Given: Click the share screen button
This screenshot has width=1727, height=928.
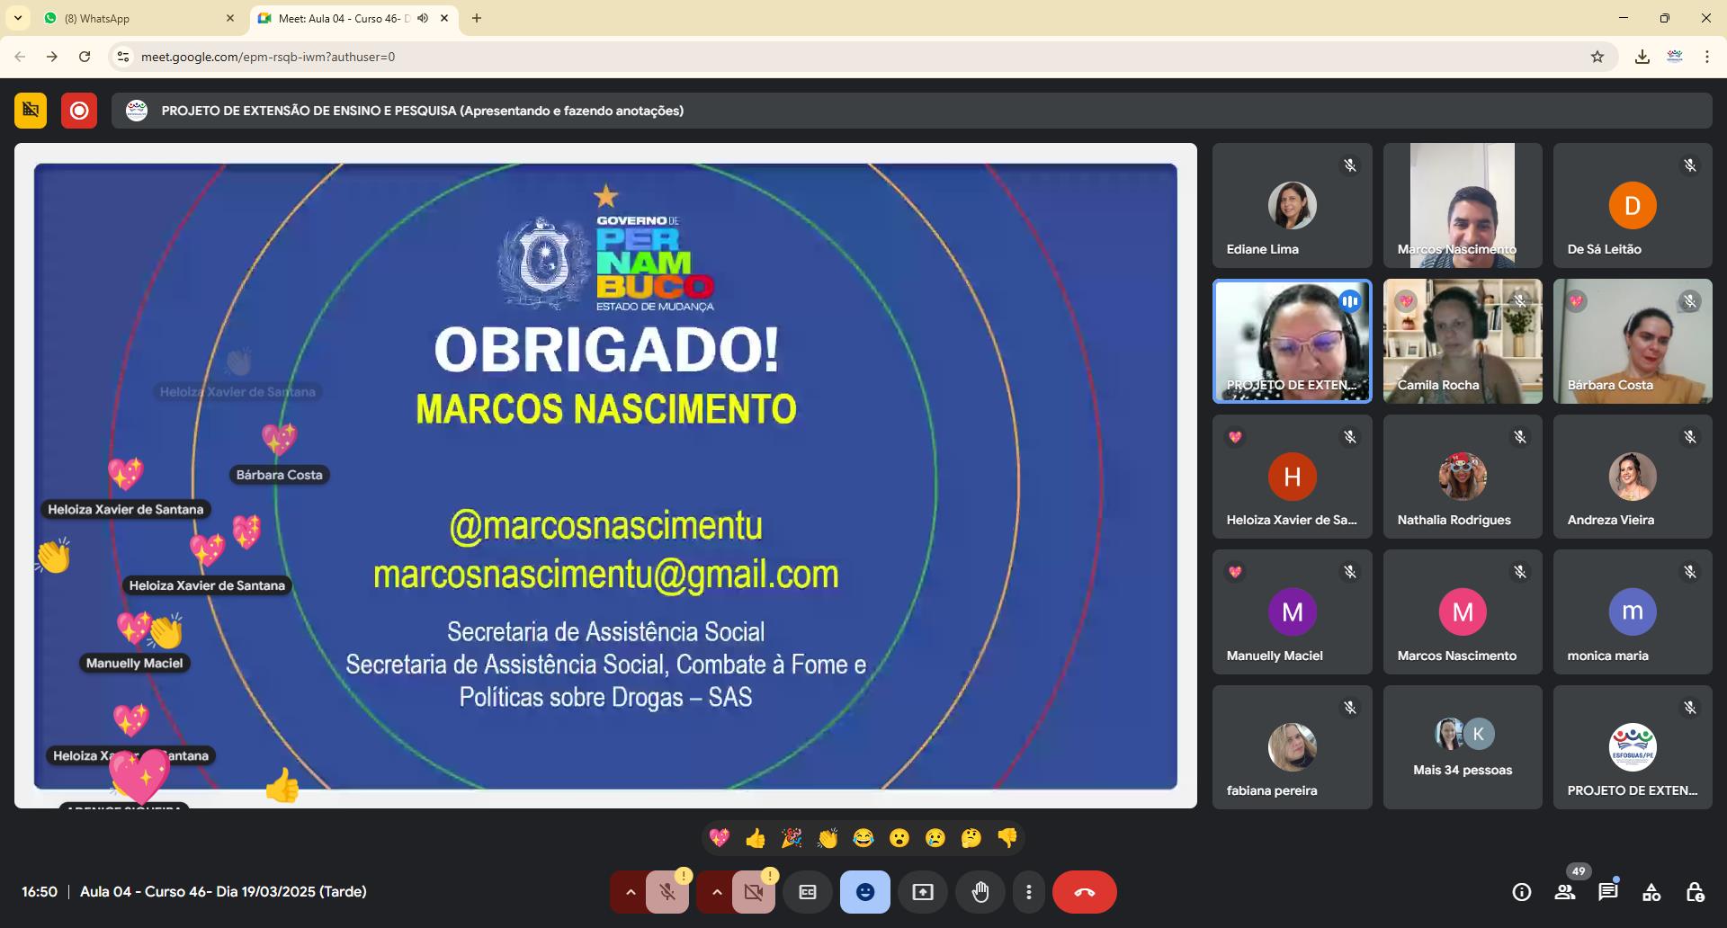Looking at the screenshot, I should coord(923,892).
